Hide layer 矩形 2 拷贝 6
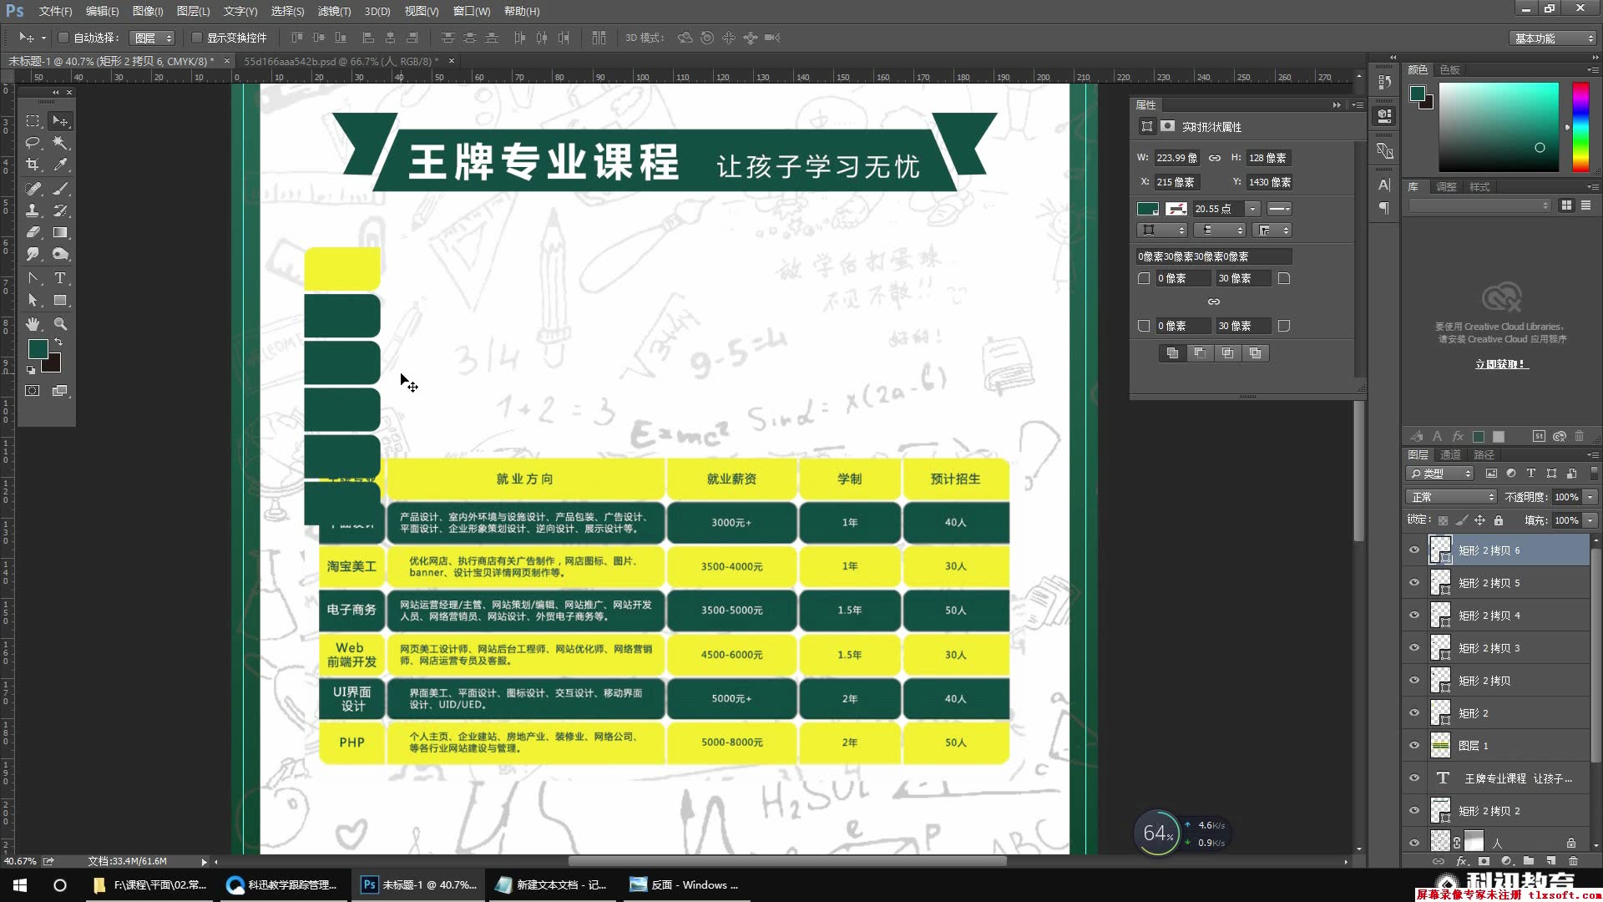Image resolution: width=1603 pixels, height=902 pixels. click(x=1414, y=550)
